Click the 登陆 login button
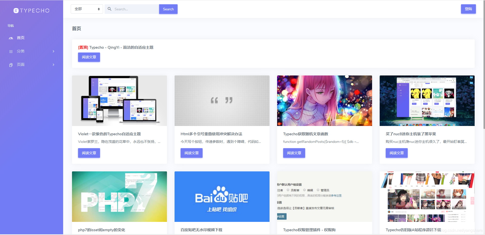 (468, 9)
